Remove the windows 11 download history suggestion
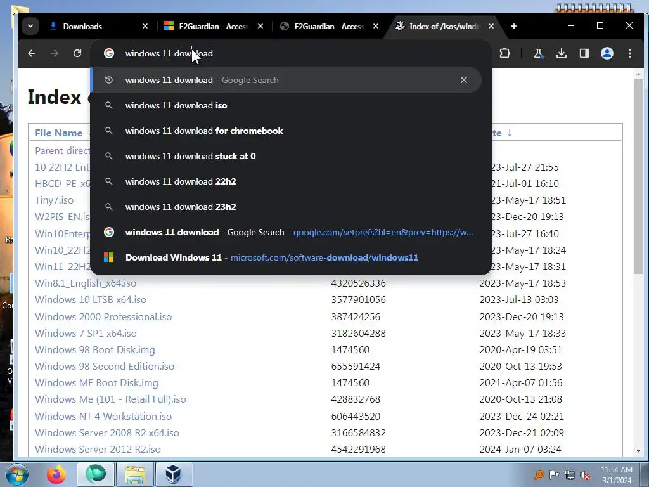Viewport: 649px width, 487px height. click(463, 80)
